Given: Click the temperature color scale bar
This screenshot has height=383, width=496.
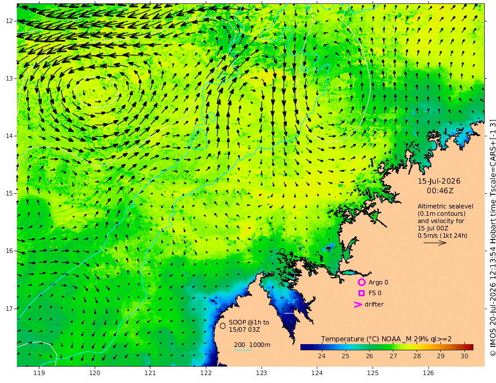Looking at the screenshot, I should (x=387, y=347).
